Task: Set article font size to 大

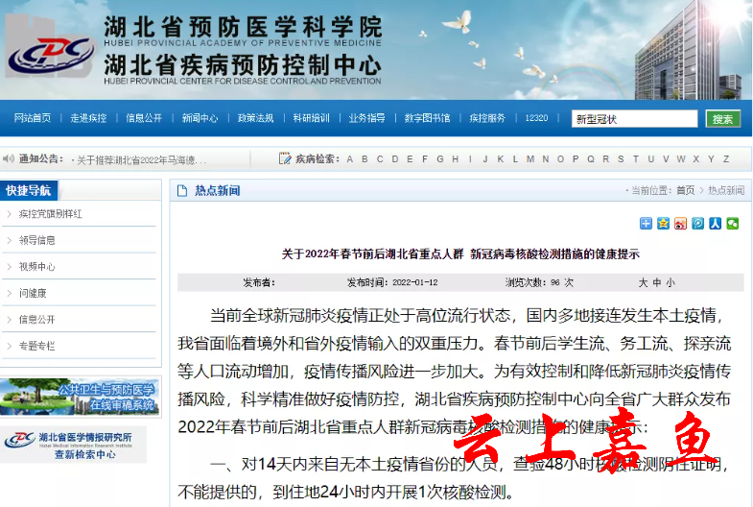Action: (643, 282)
